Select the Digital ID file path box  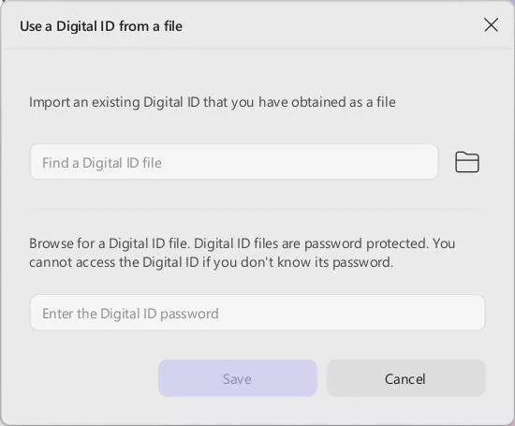point(234,162)
